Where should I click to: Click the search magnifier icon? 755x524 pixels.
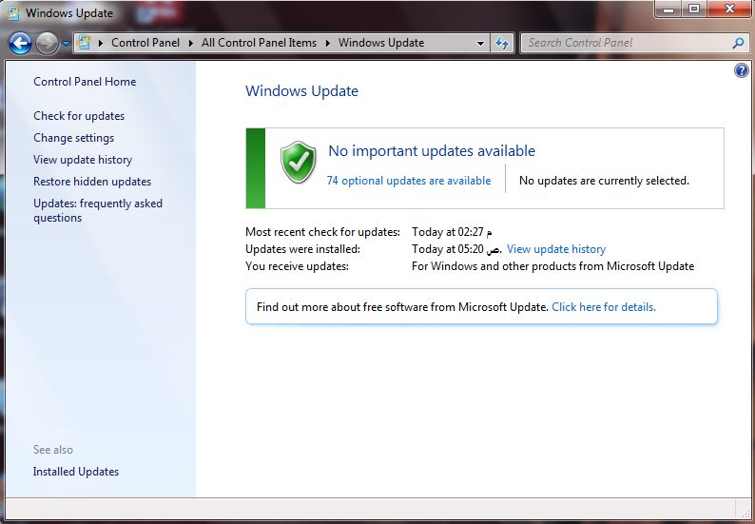(x=738, y=43)
